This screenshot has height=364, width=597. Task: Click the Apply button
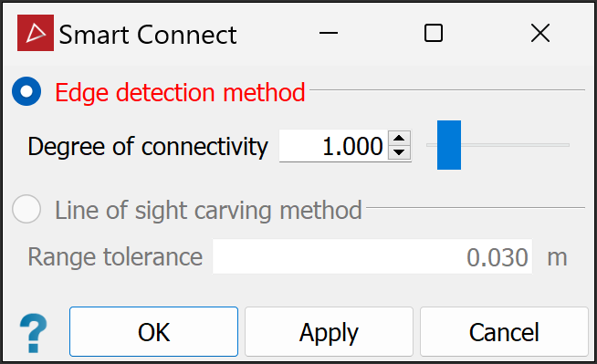pos(329,332)
